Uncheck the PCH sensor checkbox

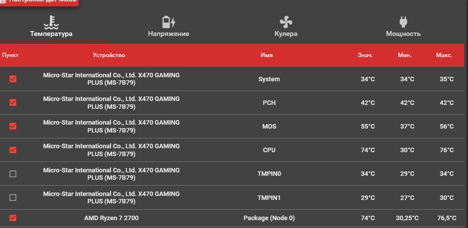click(x=13, y=102)
